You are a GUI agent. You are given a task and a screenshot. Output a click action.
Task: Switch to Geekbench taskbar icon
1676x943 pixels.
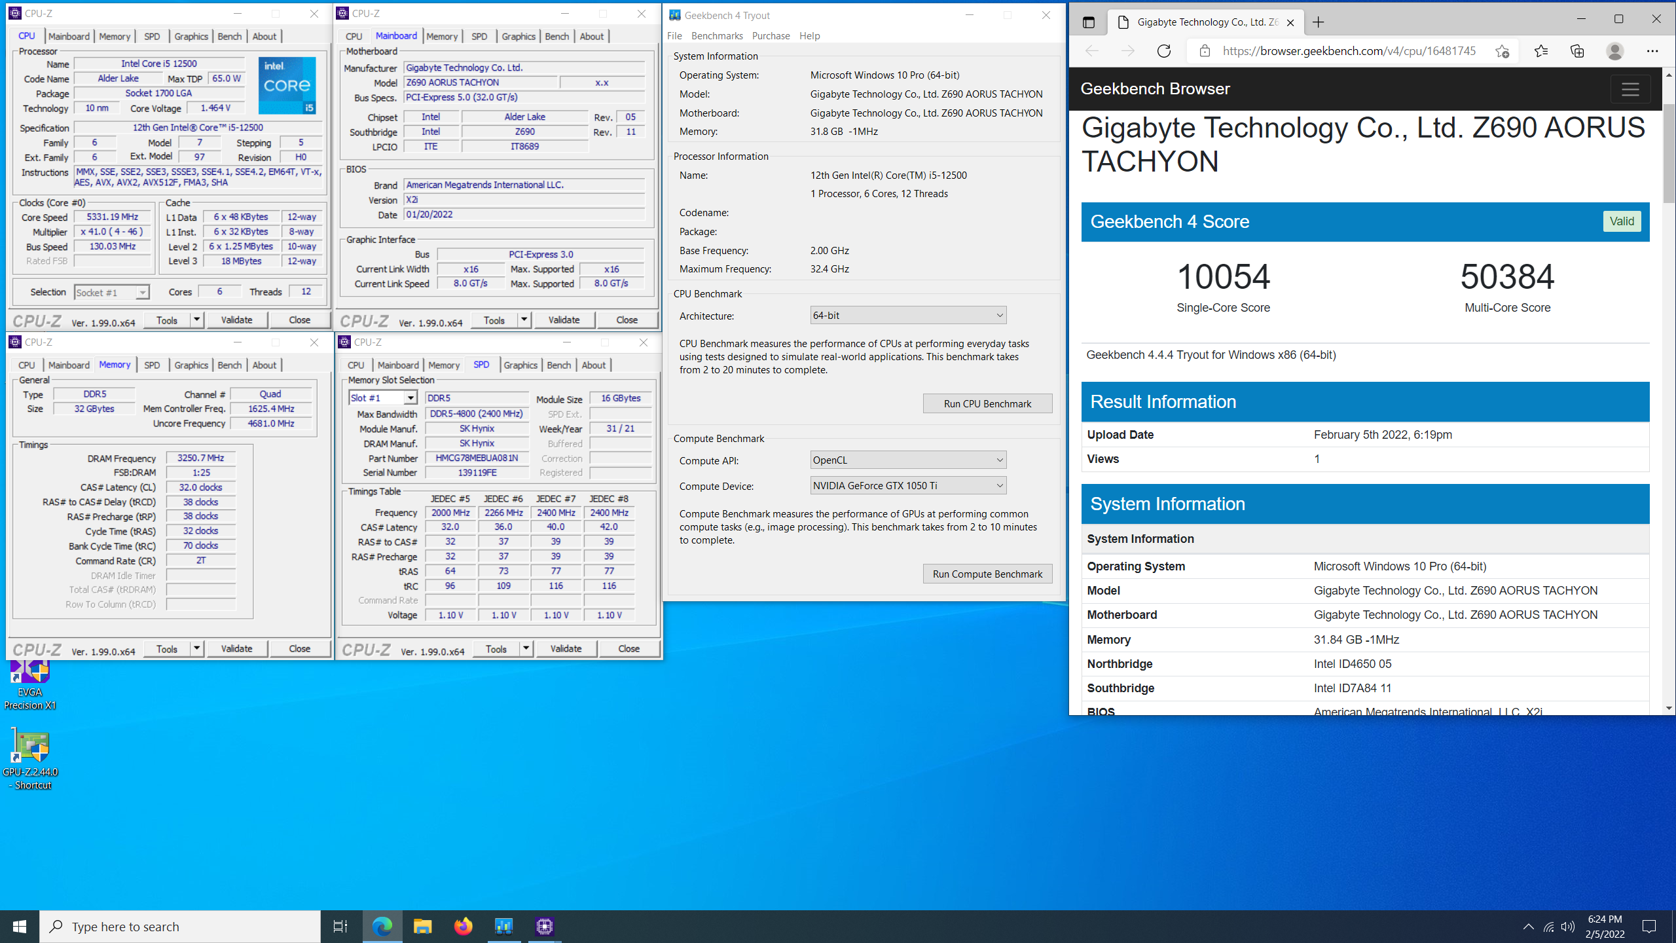click(x=503, y=926)
